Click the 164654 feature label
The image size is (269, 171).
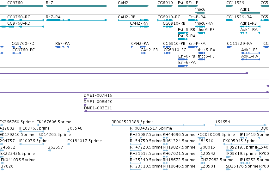point(223,122)
